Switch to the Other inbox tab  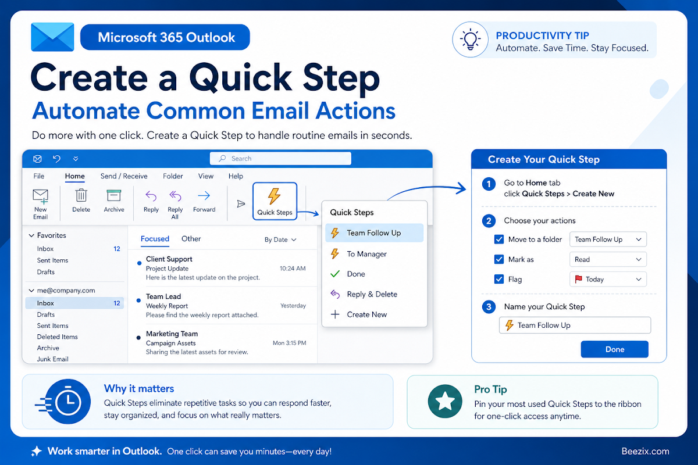[191, 239]
